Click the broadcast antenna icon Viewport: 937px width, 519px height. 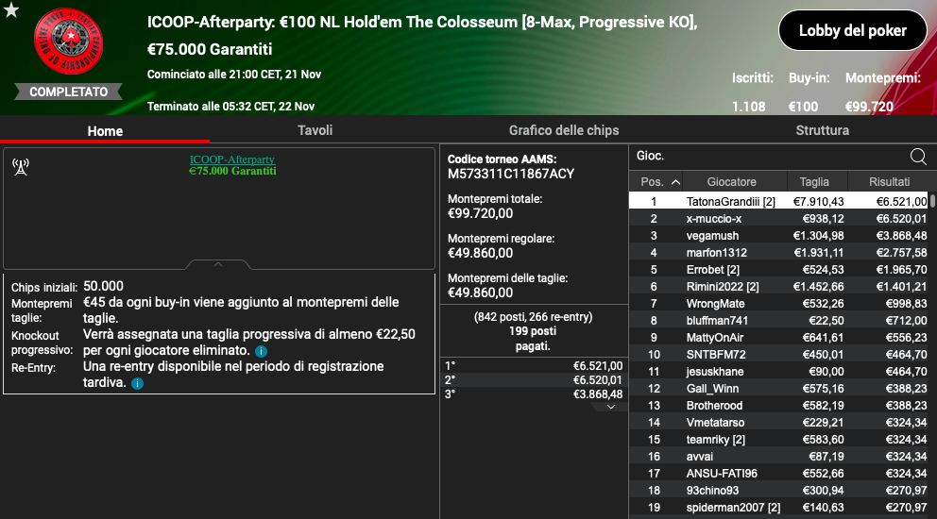point(21,167)
